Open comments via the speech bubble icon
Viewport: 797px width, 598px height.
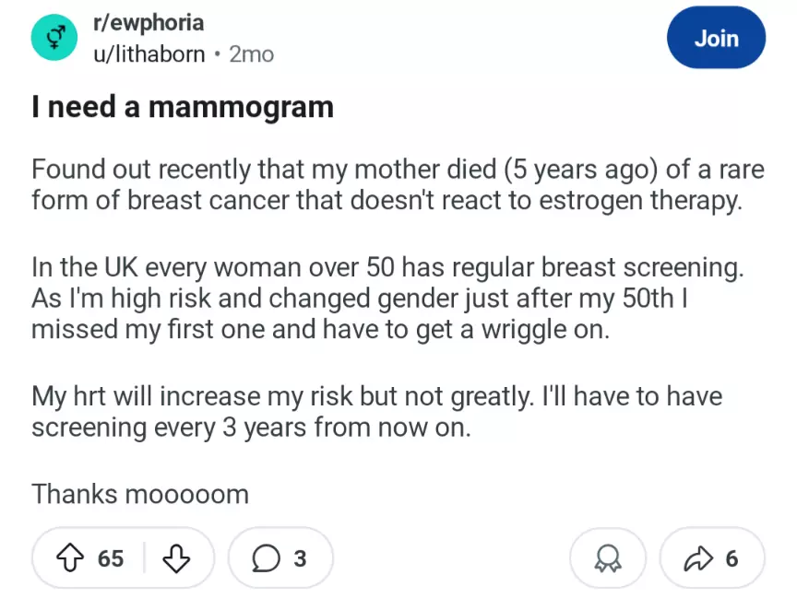coord(267,557)
